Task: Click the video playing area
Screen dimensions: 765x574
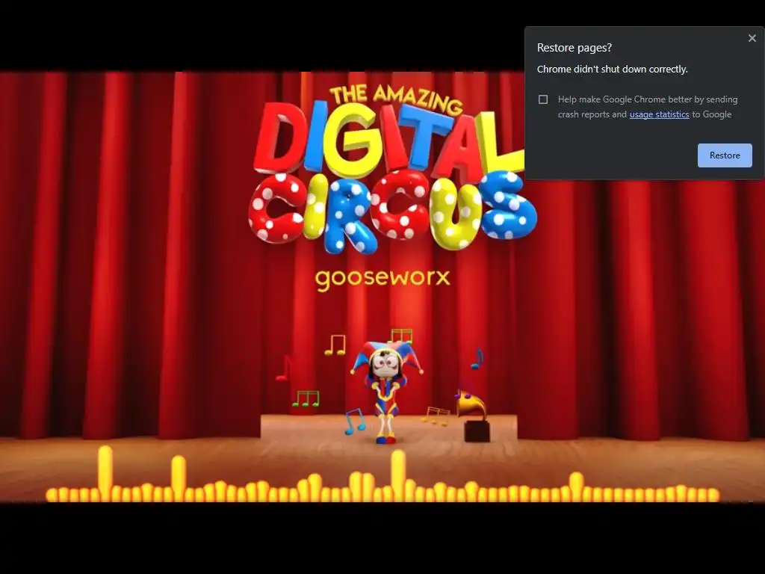Action: tap(382, 287)
